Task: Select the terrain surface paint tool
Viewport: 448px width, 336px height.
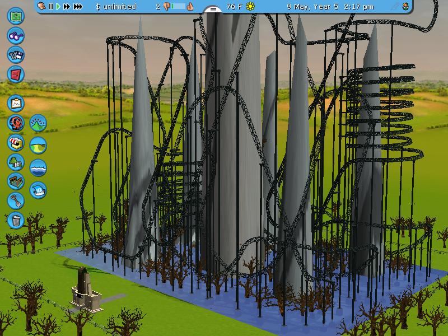Action: [x=38, y=145]
